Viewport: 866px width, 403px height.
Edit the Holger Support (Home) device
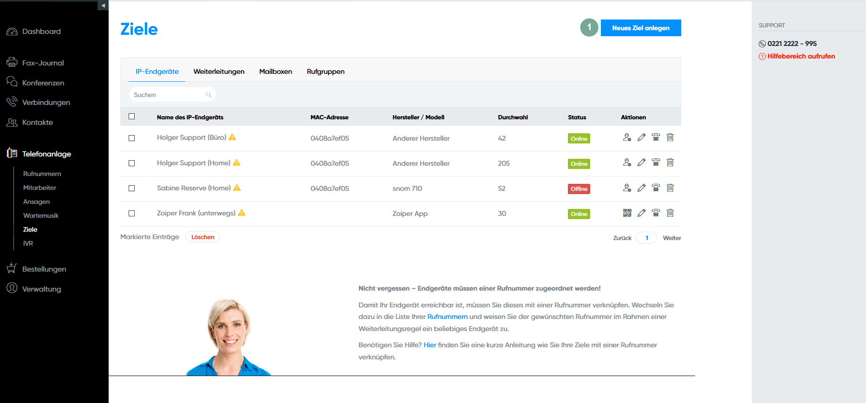641,162
